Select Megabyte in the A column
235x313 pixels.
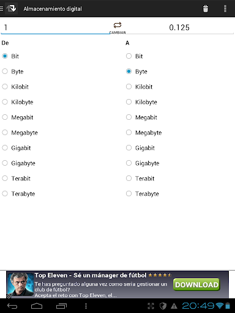pyautogui.click(x=144, y=133)
